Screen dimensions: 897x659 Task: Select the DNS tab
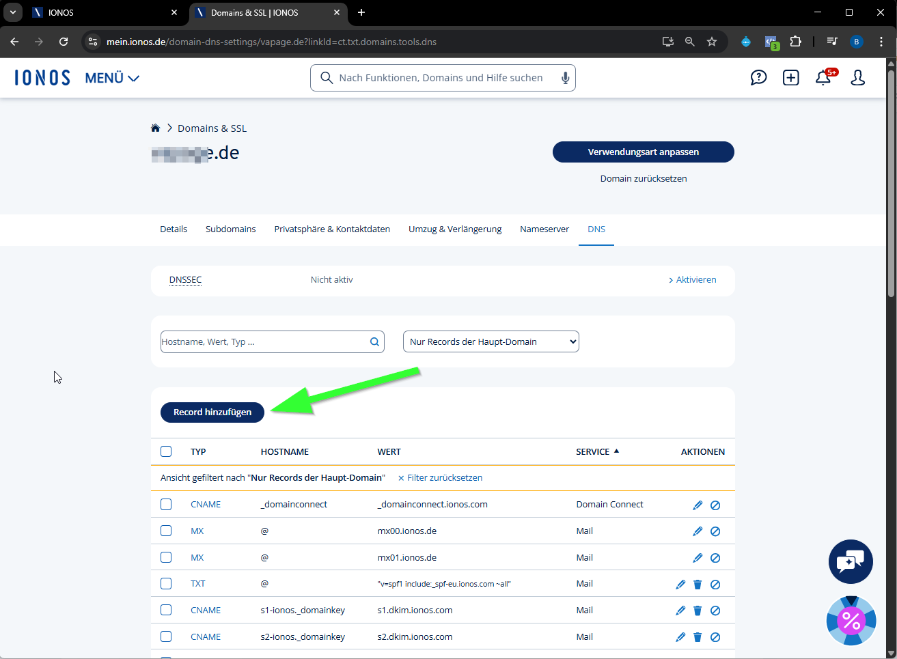pos(596,229)
